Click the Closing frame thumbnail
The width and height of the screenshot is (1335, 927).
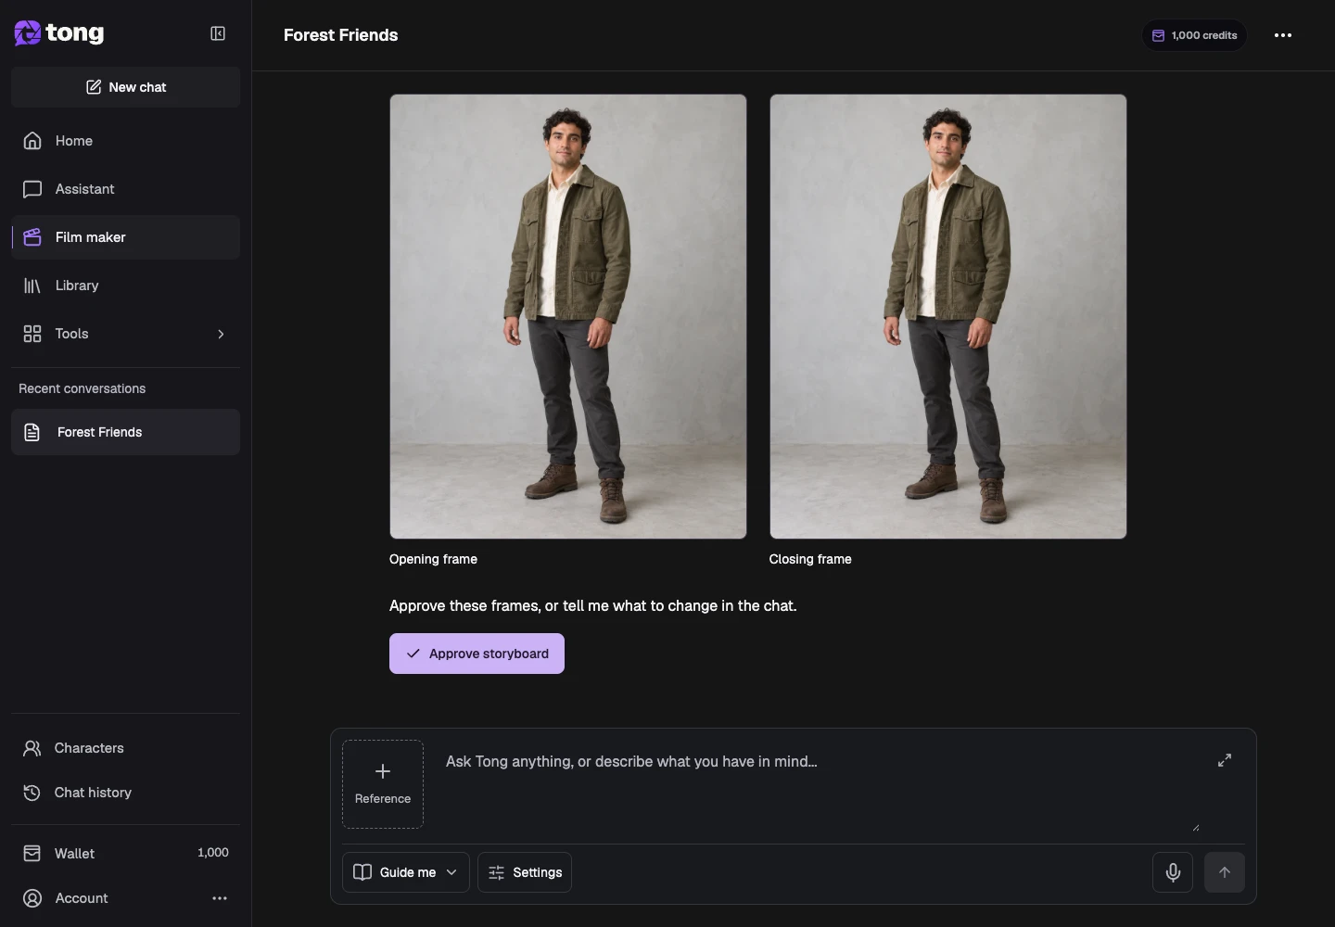[948, 316]
